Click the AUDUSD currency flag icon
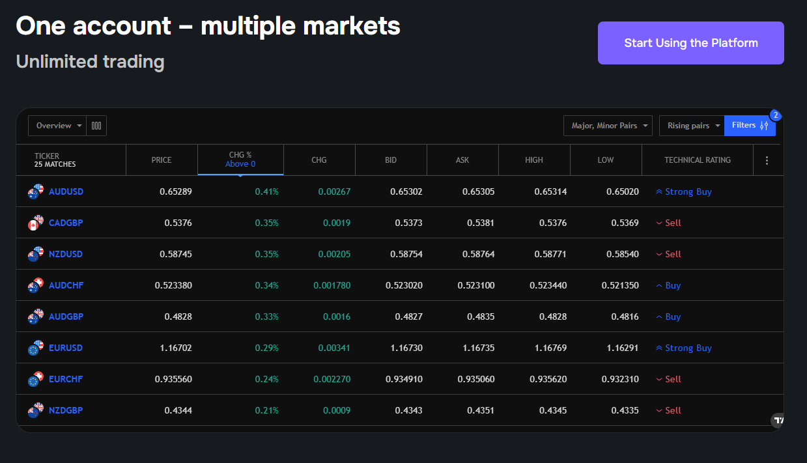This screenshot has height=463, width=807. [35, 191]
